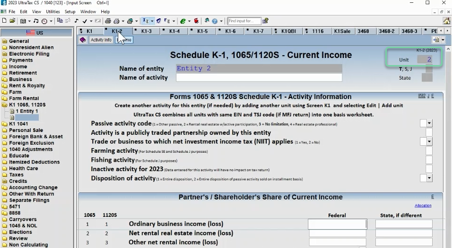Open the net investment income tax dropdown
This screenshot has height=248, width=452.
(x=429, y=141)
